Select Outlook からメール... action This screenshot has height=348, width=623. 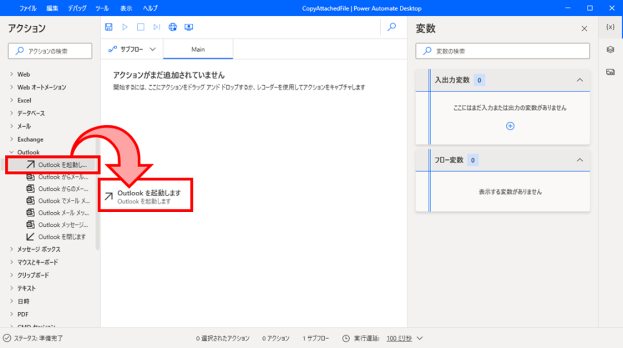point(58,177)
